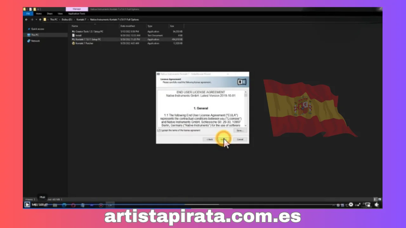Open the Application Tools tab
Viewport: 406px width, 228px height.
tap(77, 14)
